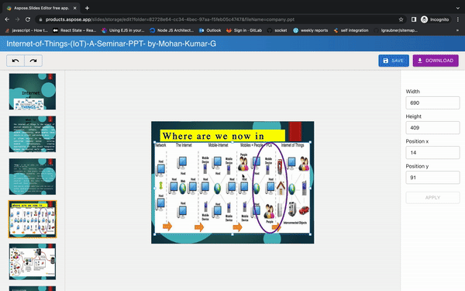465x291 pixels.
Task: Edit the Position y field
Action: coord(432,178)
